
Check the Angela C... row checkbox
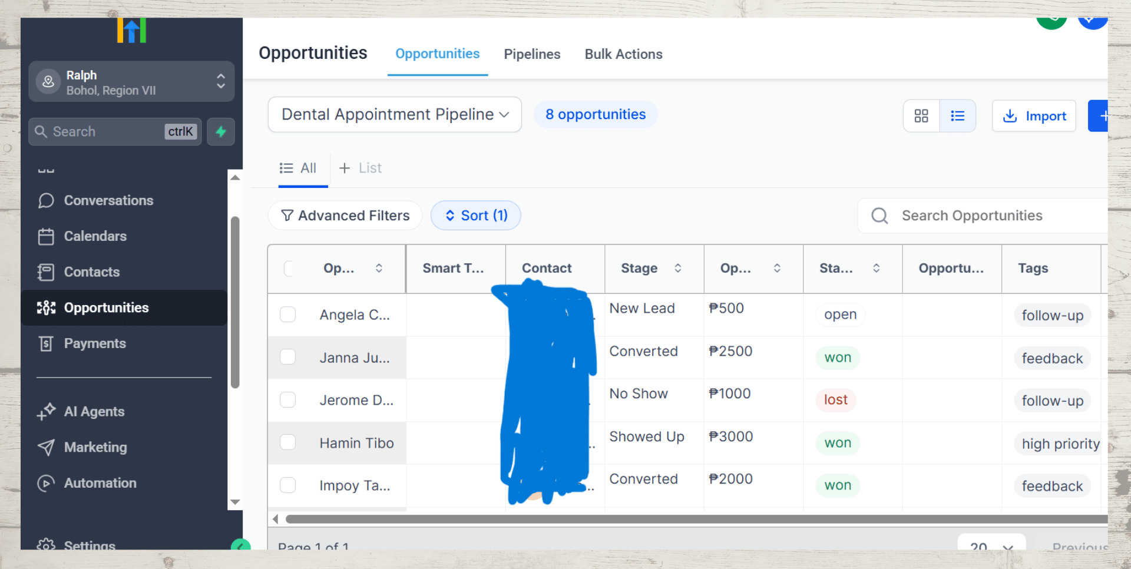pyautogui.click(x=287, y=315)
